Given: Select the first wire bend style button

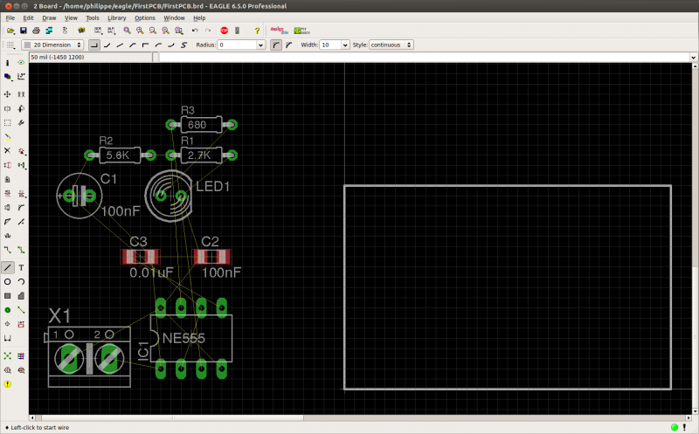Looking at the screenshot, I should [94, 45].
